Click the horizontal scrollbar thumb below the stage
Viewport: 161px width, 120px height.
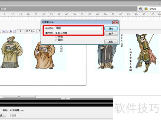pos(19,97)
